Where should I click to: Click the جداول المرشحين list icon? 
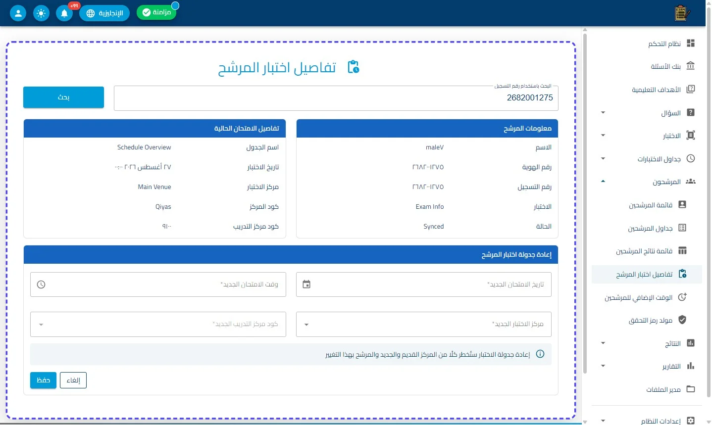pyautogui.click(x=682, y=228)
